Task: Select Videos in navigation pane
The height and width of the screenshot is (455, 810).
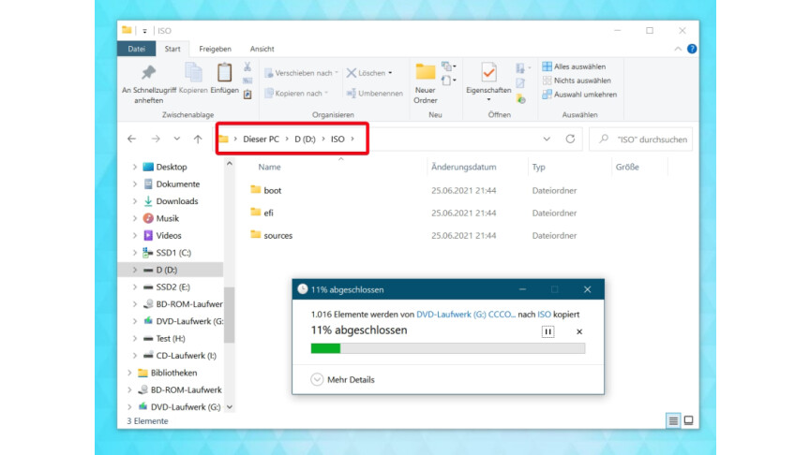Action: pos(169,236)
